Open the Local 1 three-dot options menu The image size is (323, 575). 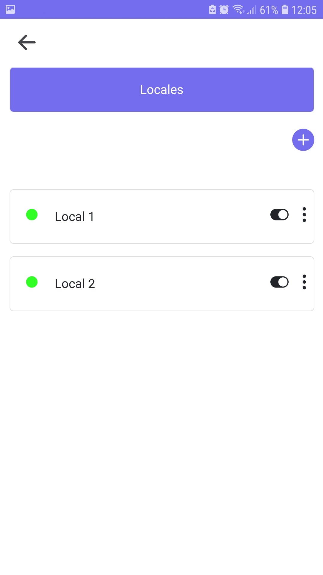(x=304, y=215)
